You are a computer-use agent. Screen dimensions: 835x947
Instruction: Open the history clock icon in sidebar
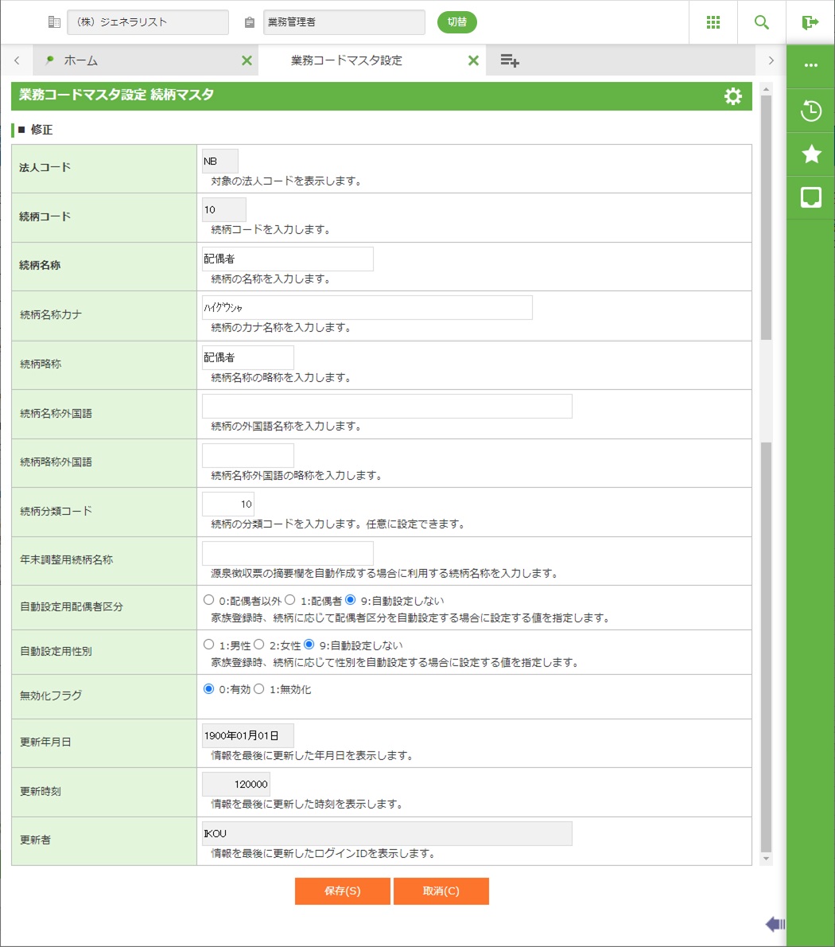point(810,111)
